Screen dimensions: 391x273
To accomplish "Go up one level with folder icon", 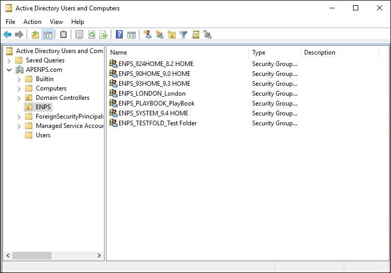I will coord(35,34).
